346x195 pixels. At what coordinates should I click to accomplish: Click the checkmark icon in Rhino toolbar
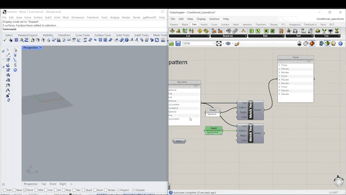coord(5,40)
